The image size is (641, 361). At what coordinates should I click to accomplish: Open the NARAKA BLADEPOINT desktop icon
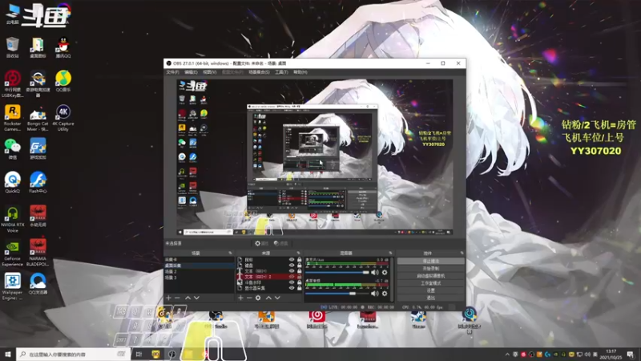tap(38, 253)
